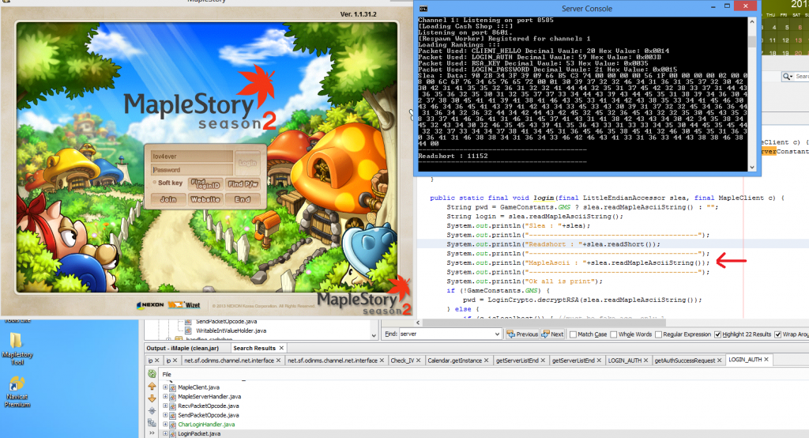Enable the Soft key option
Screen dimensions: 809x438
click(154, 183)
